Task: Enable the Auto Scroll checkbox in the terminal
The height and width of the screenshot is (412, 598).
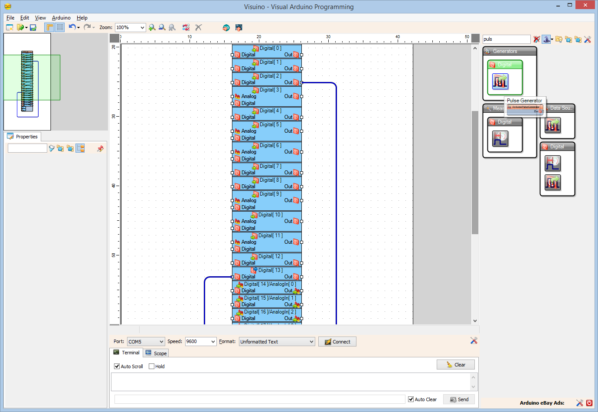Action: [x=116, y=366]
